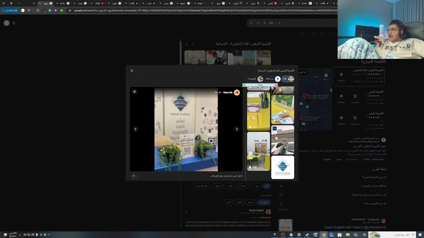Screen dimensions: 424x238
Task: Click the Google apps grid icon
Action: tap(14, 23)
